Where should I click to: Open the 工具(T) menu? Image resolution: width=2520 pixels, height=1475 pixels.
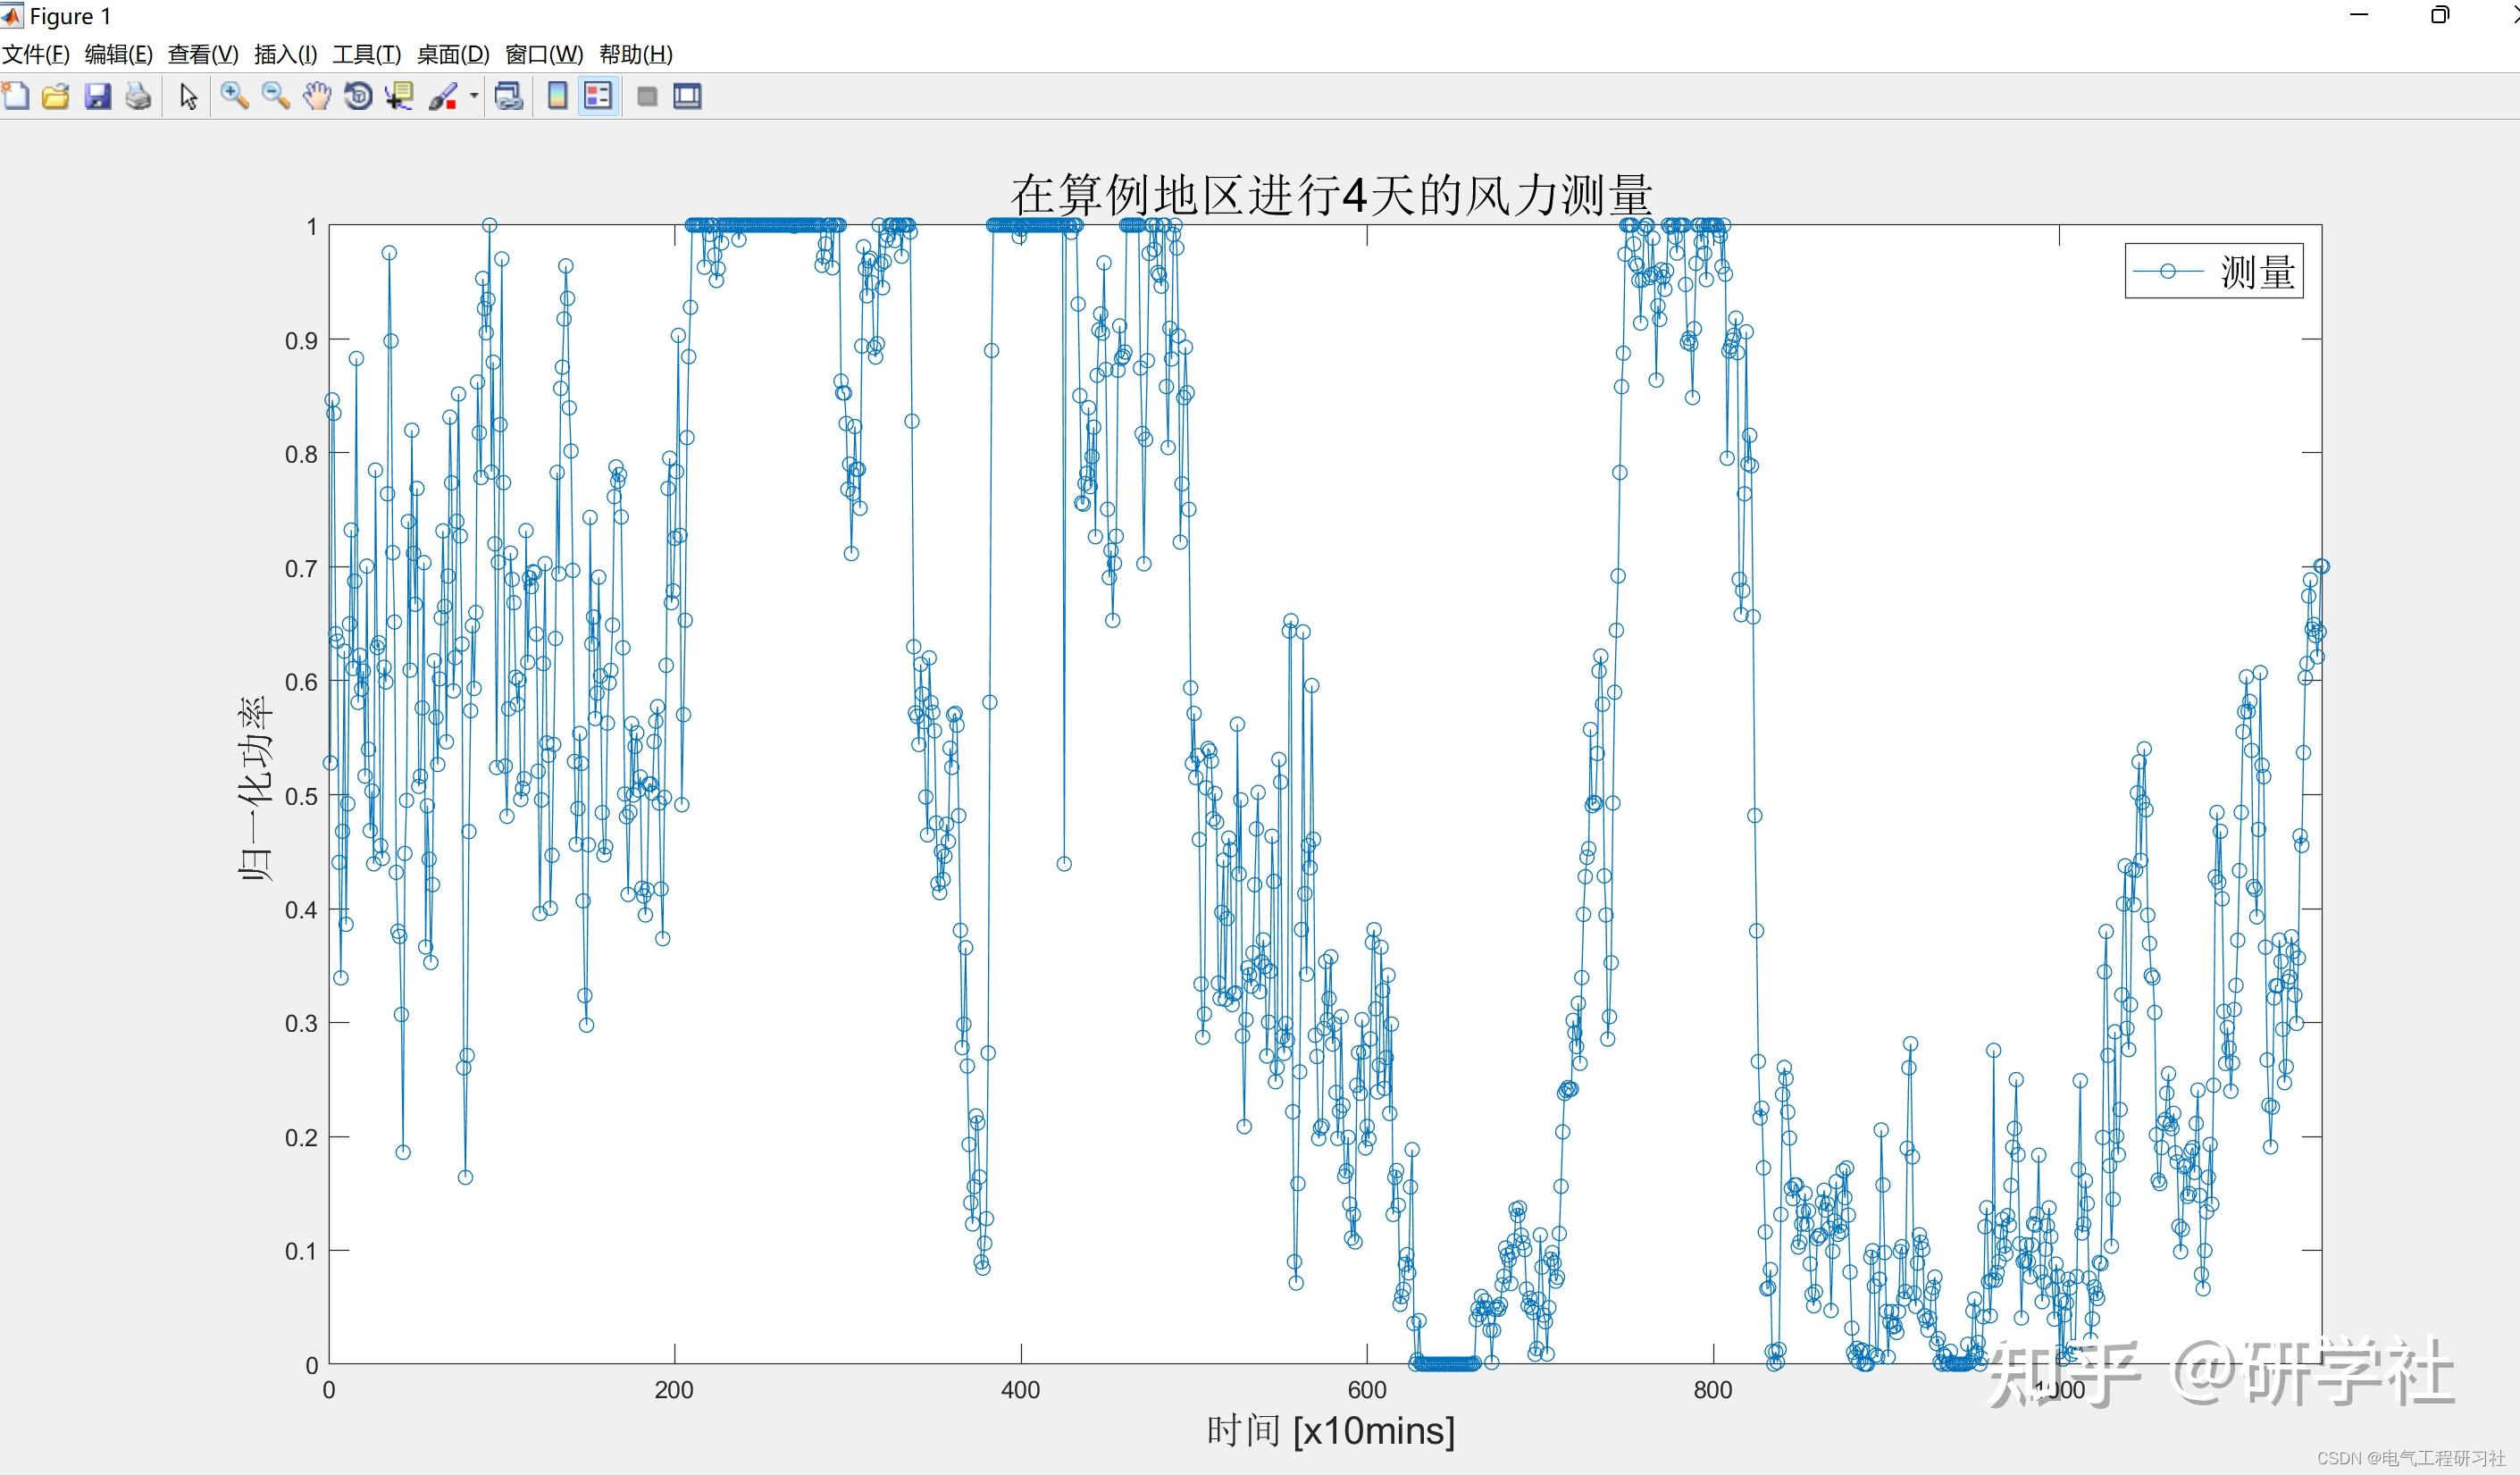pyautogui.click(x=366, y=54)
